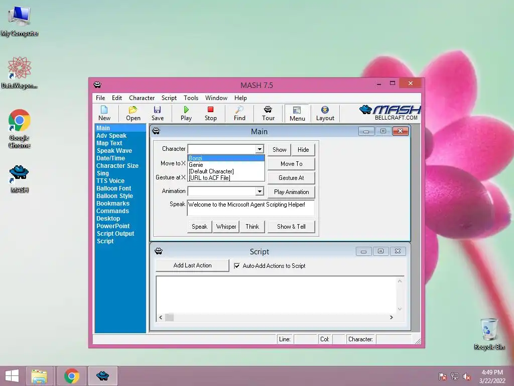Click the Chrome taskbar icon
The width and height of the screenshot is (514, 386).
[72, 376]
